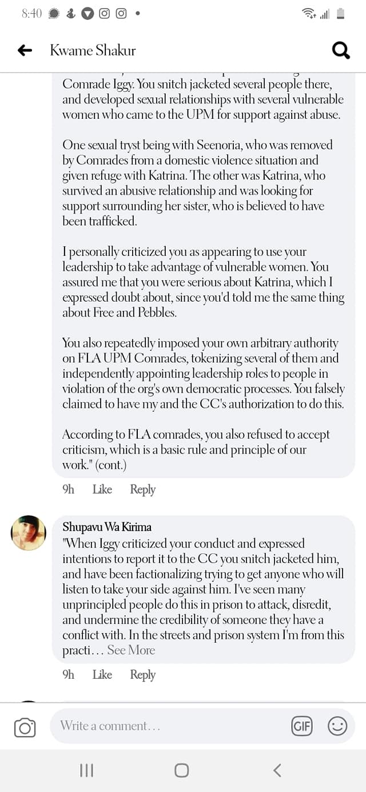
Task: Tap the GIF button in comment bar
Action: [x=301, y=726]
